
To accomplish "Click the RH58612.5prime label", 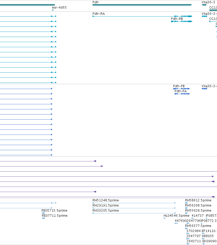I will (198, 200).
